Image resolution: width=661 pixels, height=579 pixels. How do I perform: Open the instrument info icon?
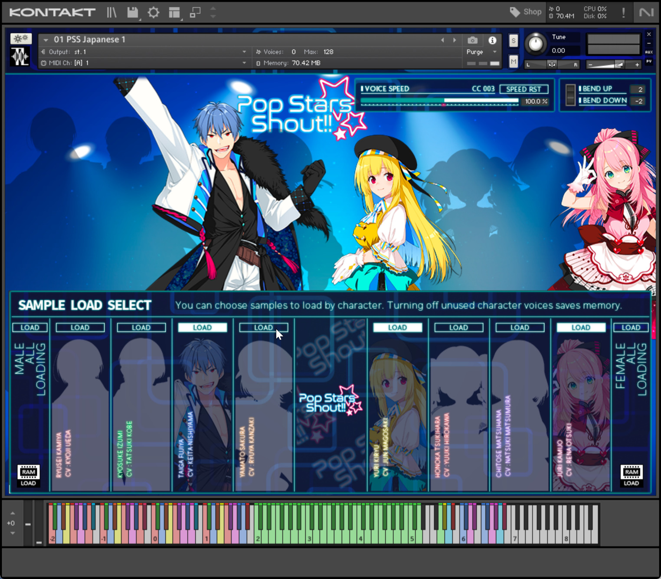pos(492,40)
